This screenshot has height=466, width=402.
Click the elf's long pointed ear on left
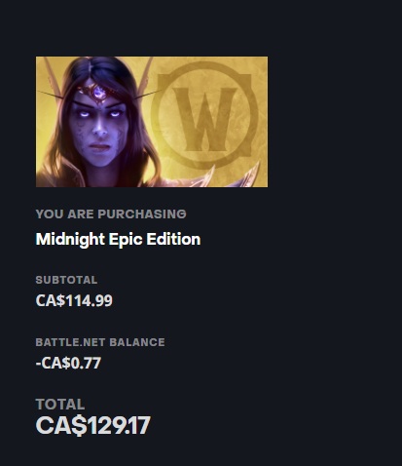(x=51, y=80)
